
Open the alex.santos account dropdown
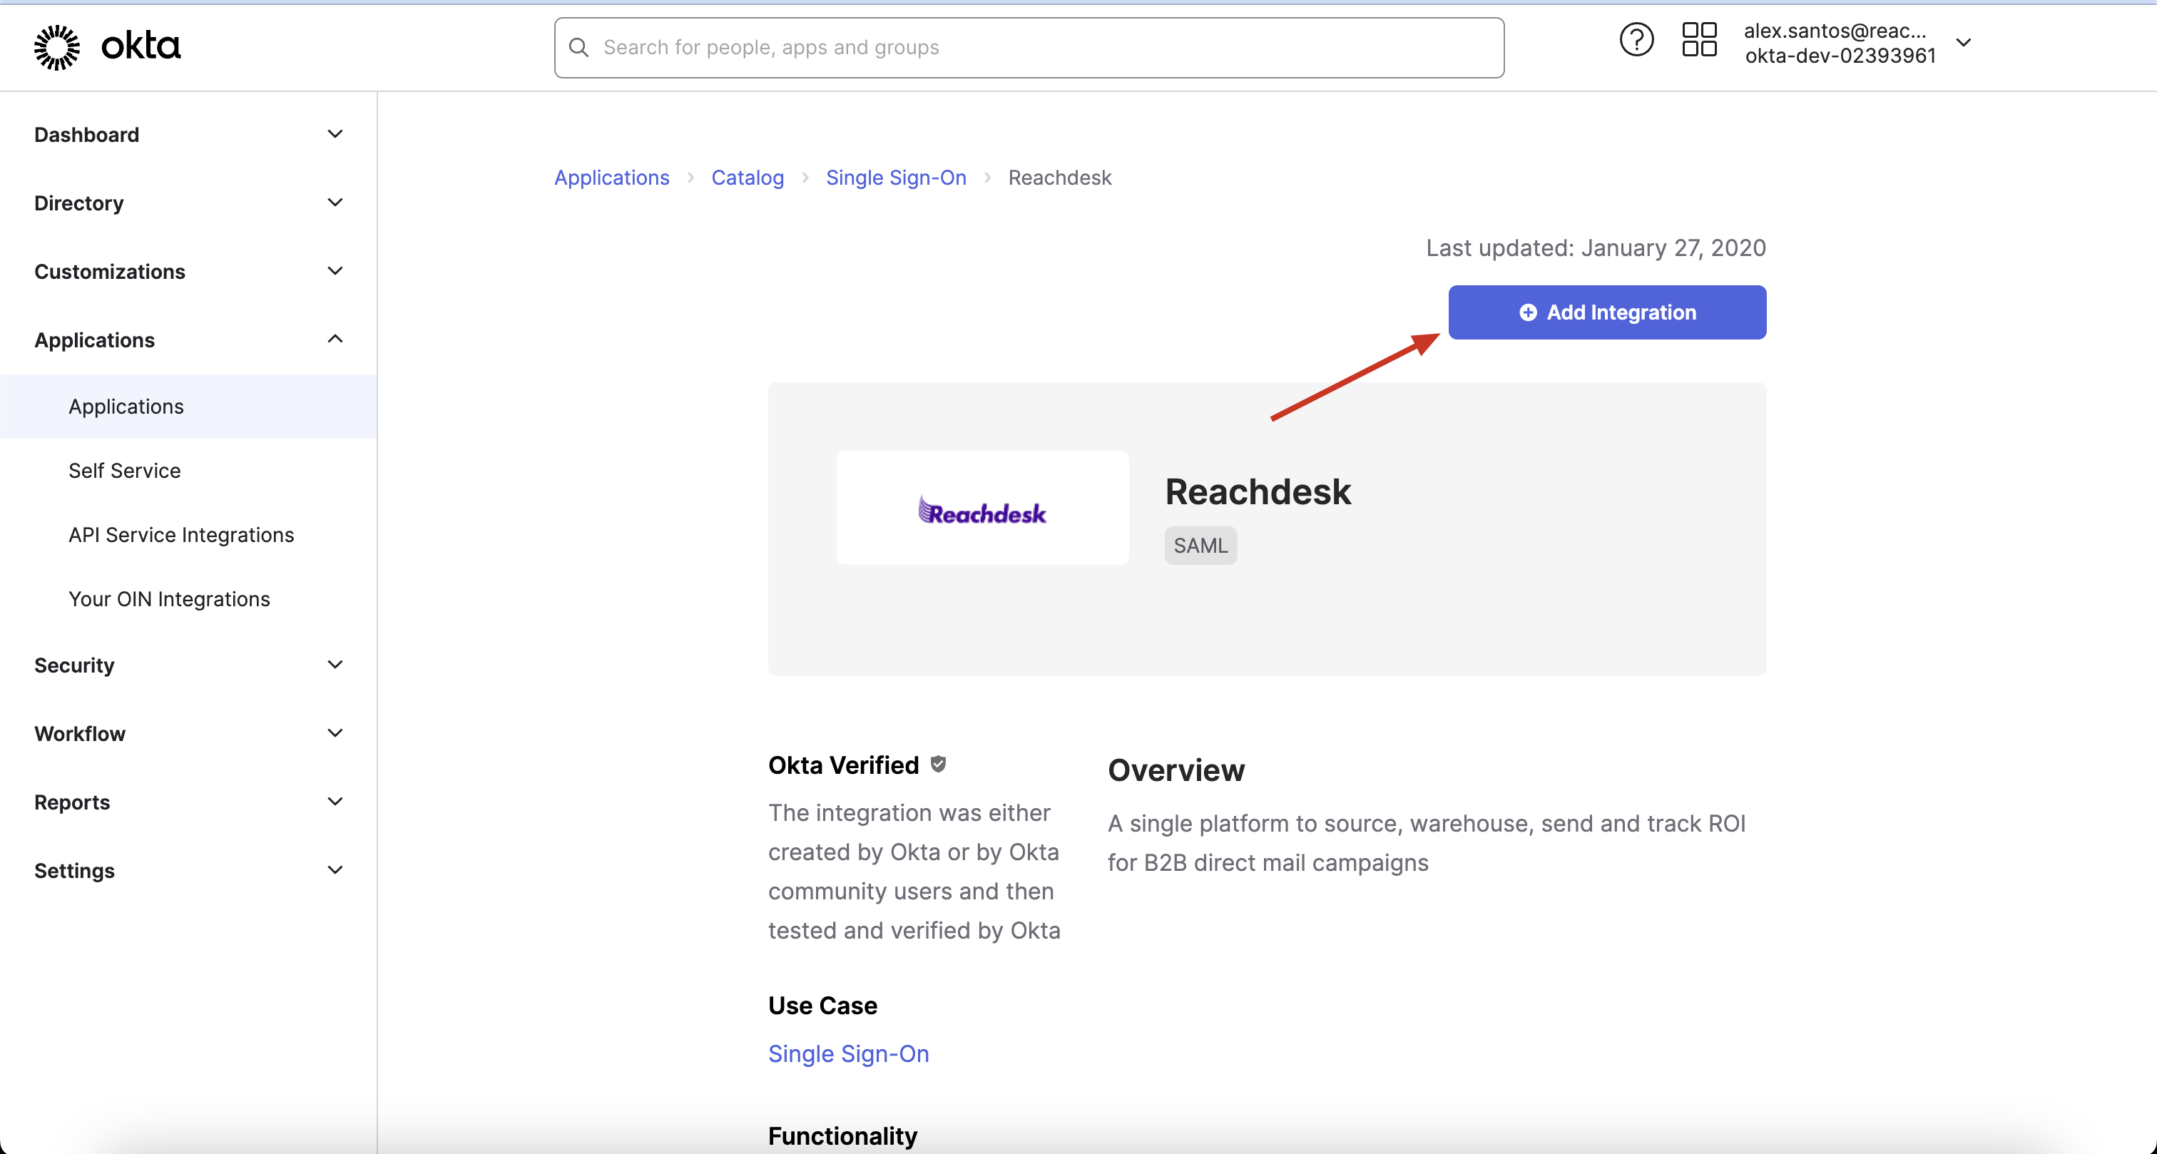[1857, 43]
